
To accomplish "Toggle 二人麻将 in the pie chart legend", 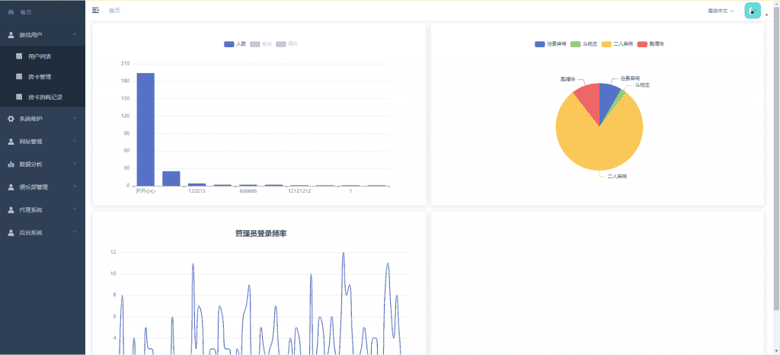I will [x=617, y=43].
